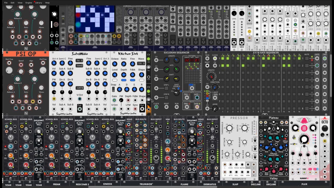Screen dimensions: 334x188
Task: Open the 12ET tuning dropdown in Substitute
Action: 79,88
